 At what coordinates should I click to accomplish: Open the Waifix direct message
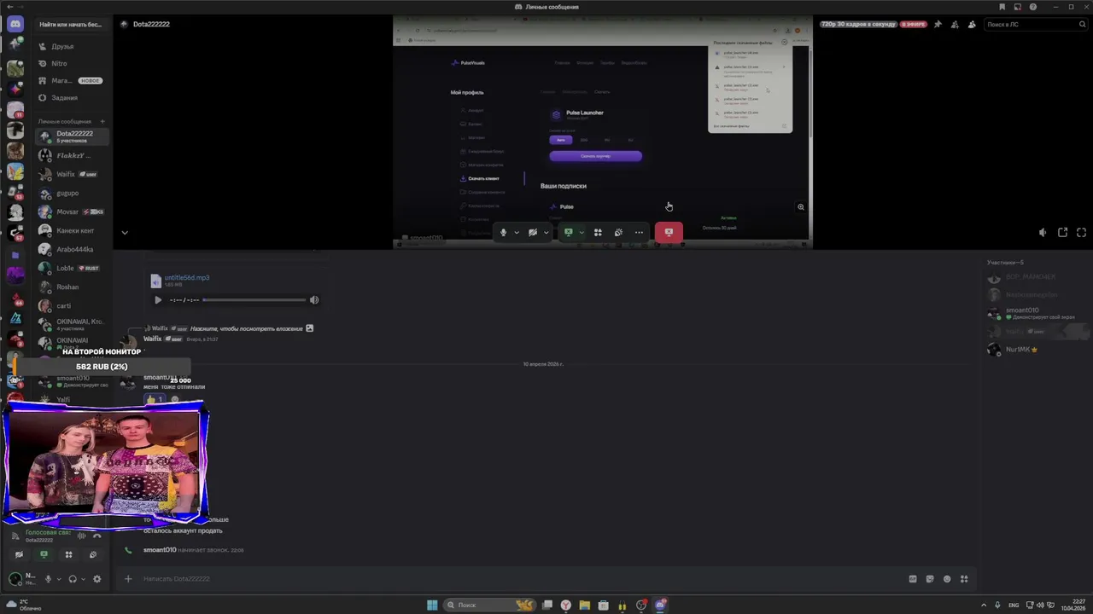[73, 174]
